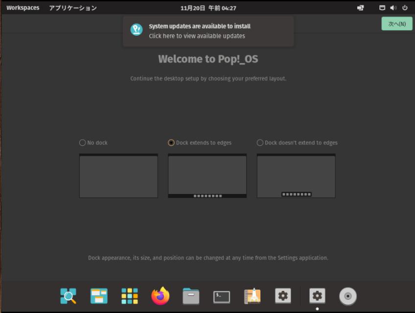The height and width of the screenshot is (313, 415).
Task: Launch the Terminal from the dock
Action: (222, 297)
